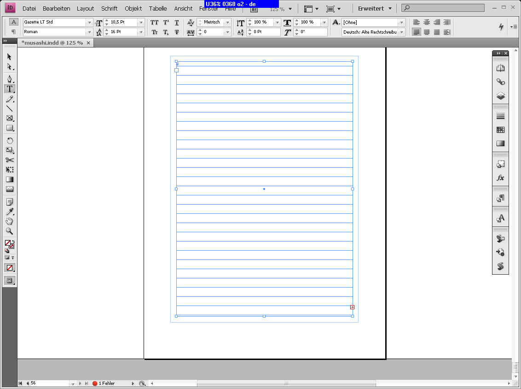This screenshot has width=521, height=389.
Task: Open the Gradient panel icon
Action: point(500,143)
